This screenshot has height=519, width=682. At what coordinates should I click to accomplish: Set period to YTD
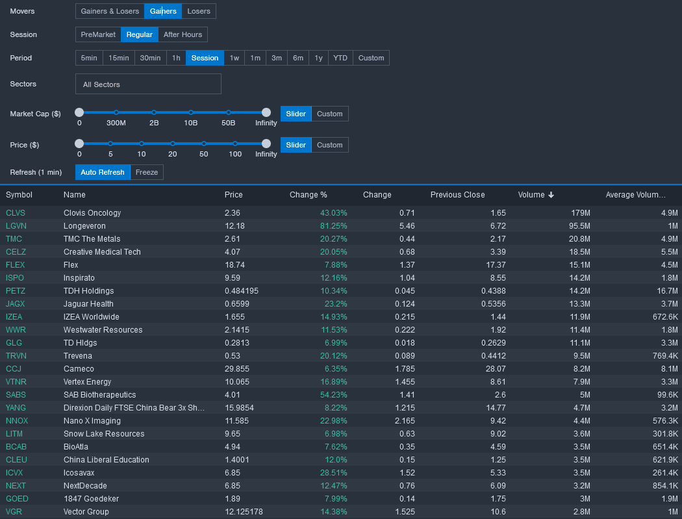coord(340,58)
